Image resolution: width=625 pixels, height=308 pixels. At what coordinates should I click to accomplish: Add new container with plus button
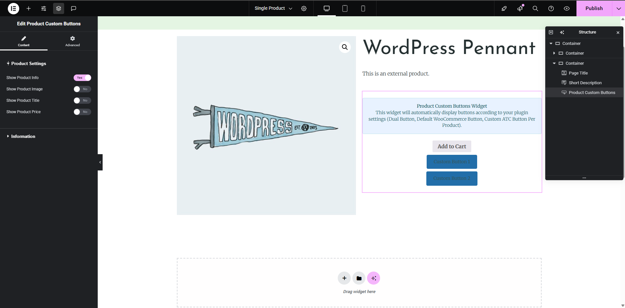(344, 278)
